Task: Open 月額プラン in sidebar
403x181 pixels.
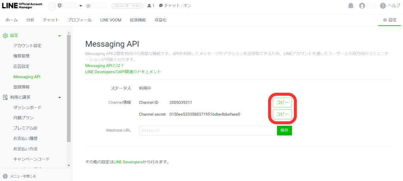Action: (x=23, y=118)
